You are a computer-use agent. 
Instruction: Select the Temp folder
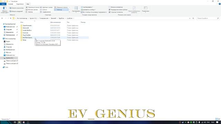click(25, 40)
